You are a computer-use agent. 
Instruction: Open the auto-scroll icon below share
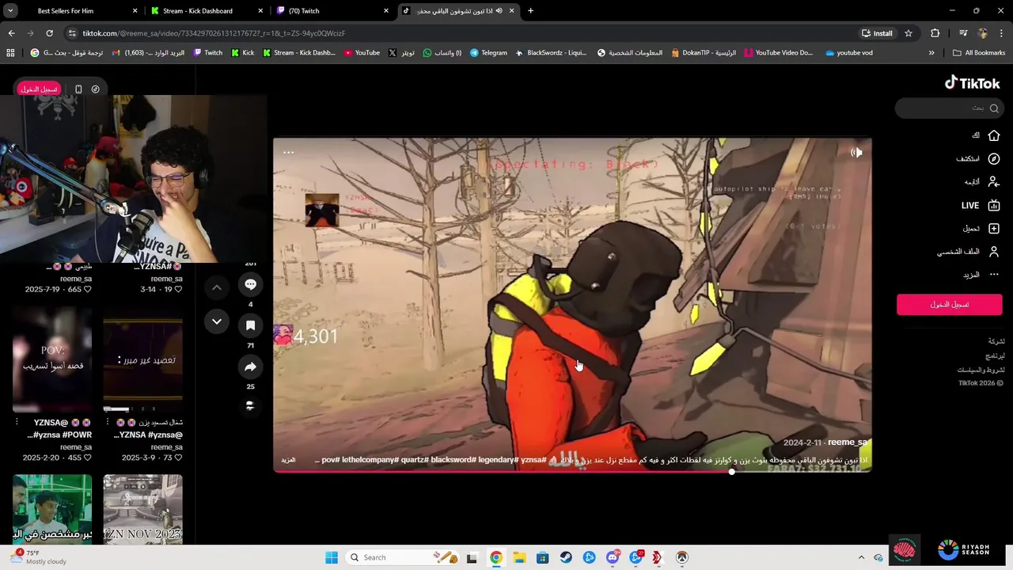click(250, 405)
